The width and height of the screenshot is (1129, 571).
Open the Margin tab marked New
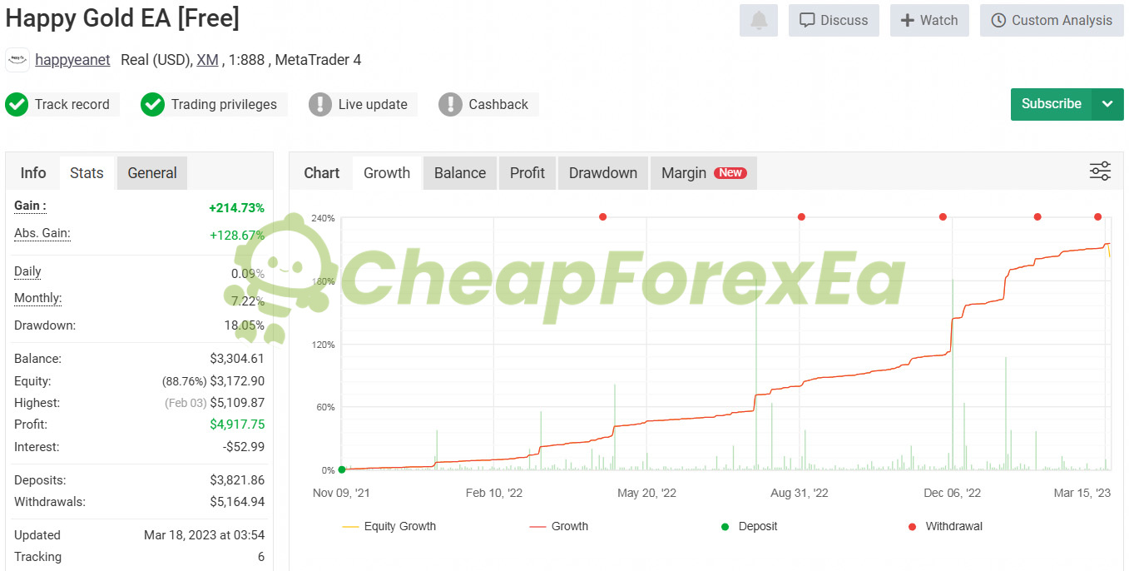point(704,173)
